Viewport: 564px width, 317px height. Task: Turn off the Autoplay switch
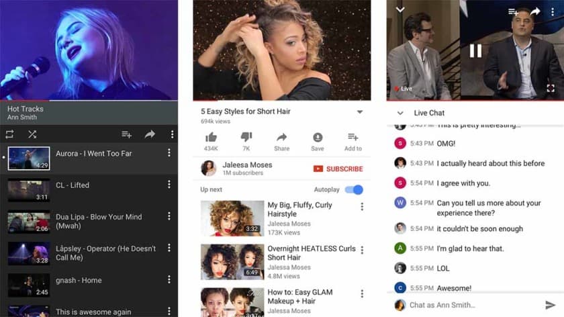tap(354, 190)
